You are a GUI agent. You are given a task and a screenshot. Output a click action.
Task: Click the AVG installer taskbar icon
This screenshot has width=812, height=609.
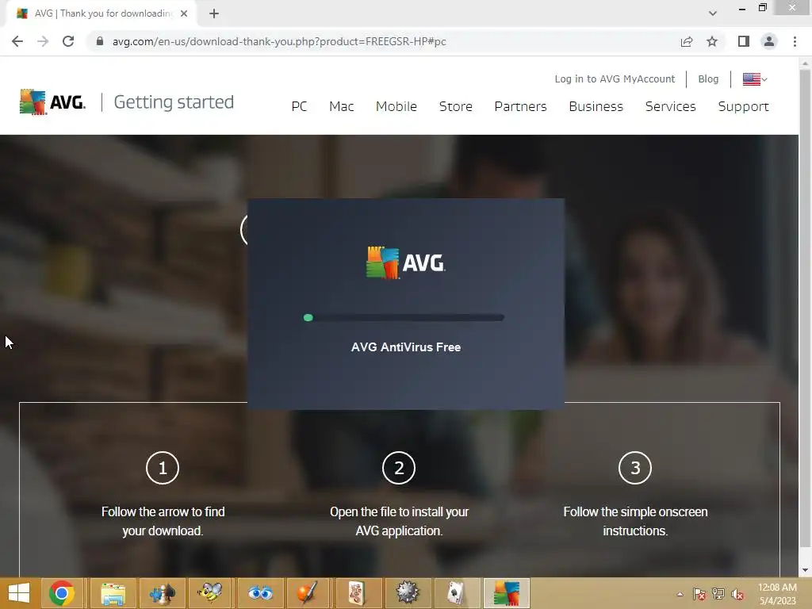pyautogui.click(x=506, y=593)
